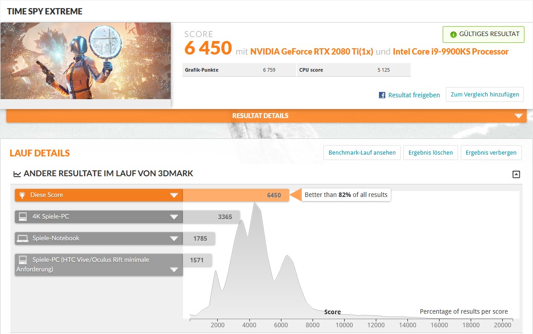Expand the Resultat Details orange bar arrow
The width and height of the screenshot is (533, 334).
[x=518, y=116]
